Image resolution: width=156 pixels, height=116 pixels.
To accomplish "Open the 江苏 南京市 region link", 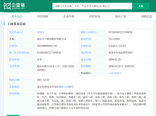I will pos(115,73).
